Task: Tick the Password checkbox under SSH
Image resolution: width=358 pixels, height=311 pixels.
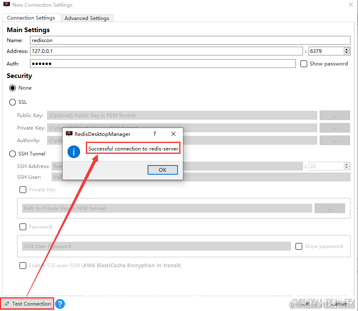Action: click(x=23, y=227)
